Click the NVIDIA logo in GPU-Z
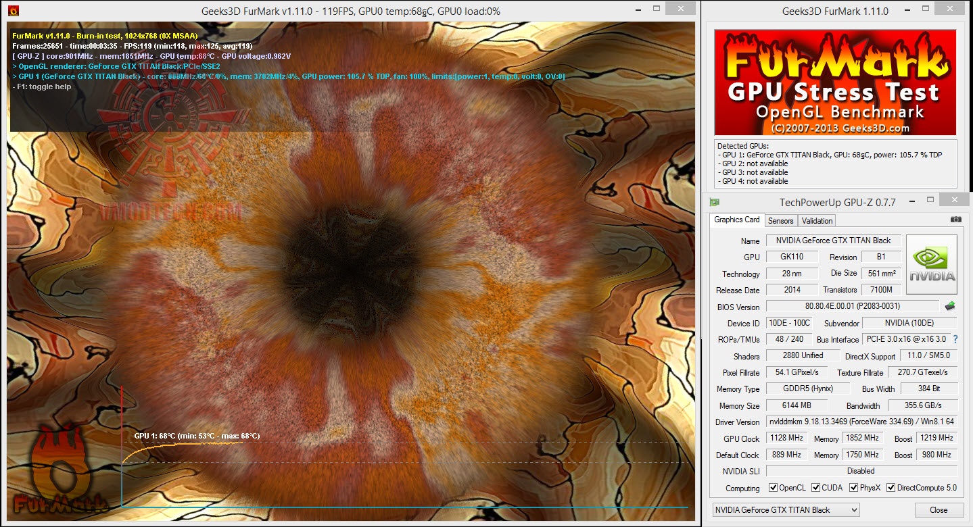 pos(932,264)
